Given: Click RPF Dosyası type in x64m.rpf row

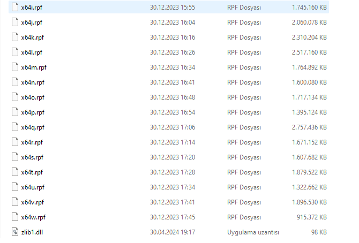Looking at the screenshot, I should tap(244, 67).
